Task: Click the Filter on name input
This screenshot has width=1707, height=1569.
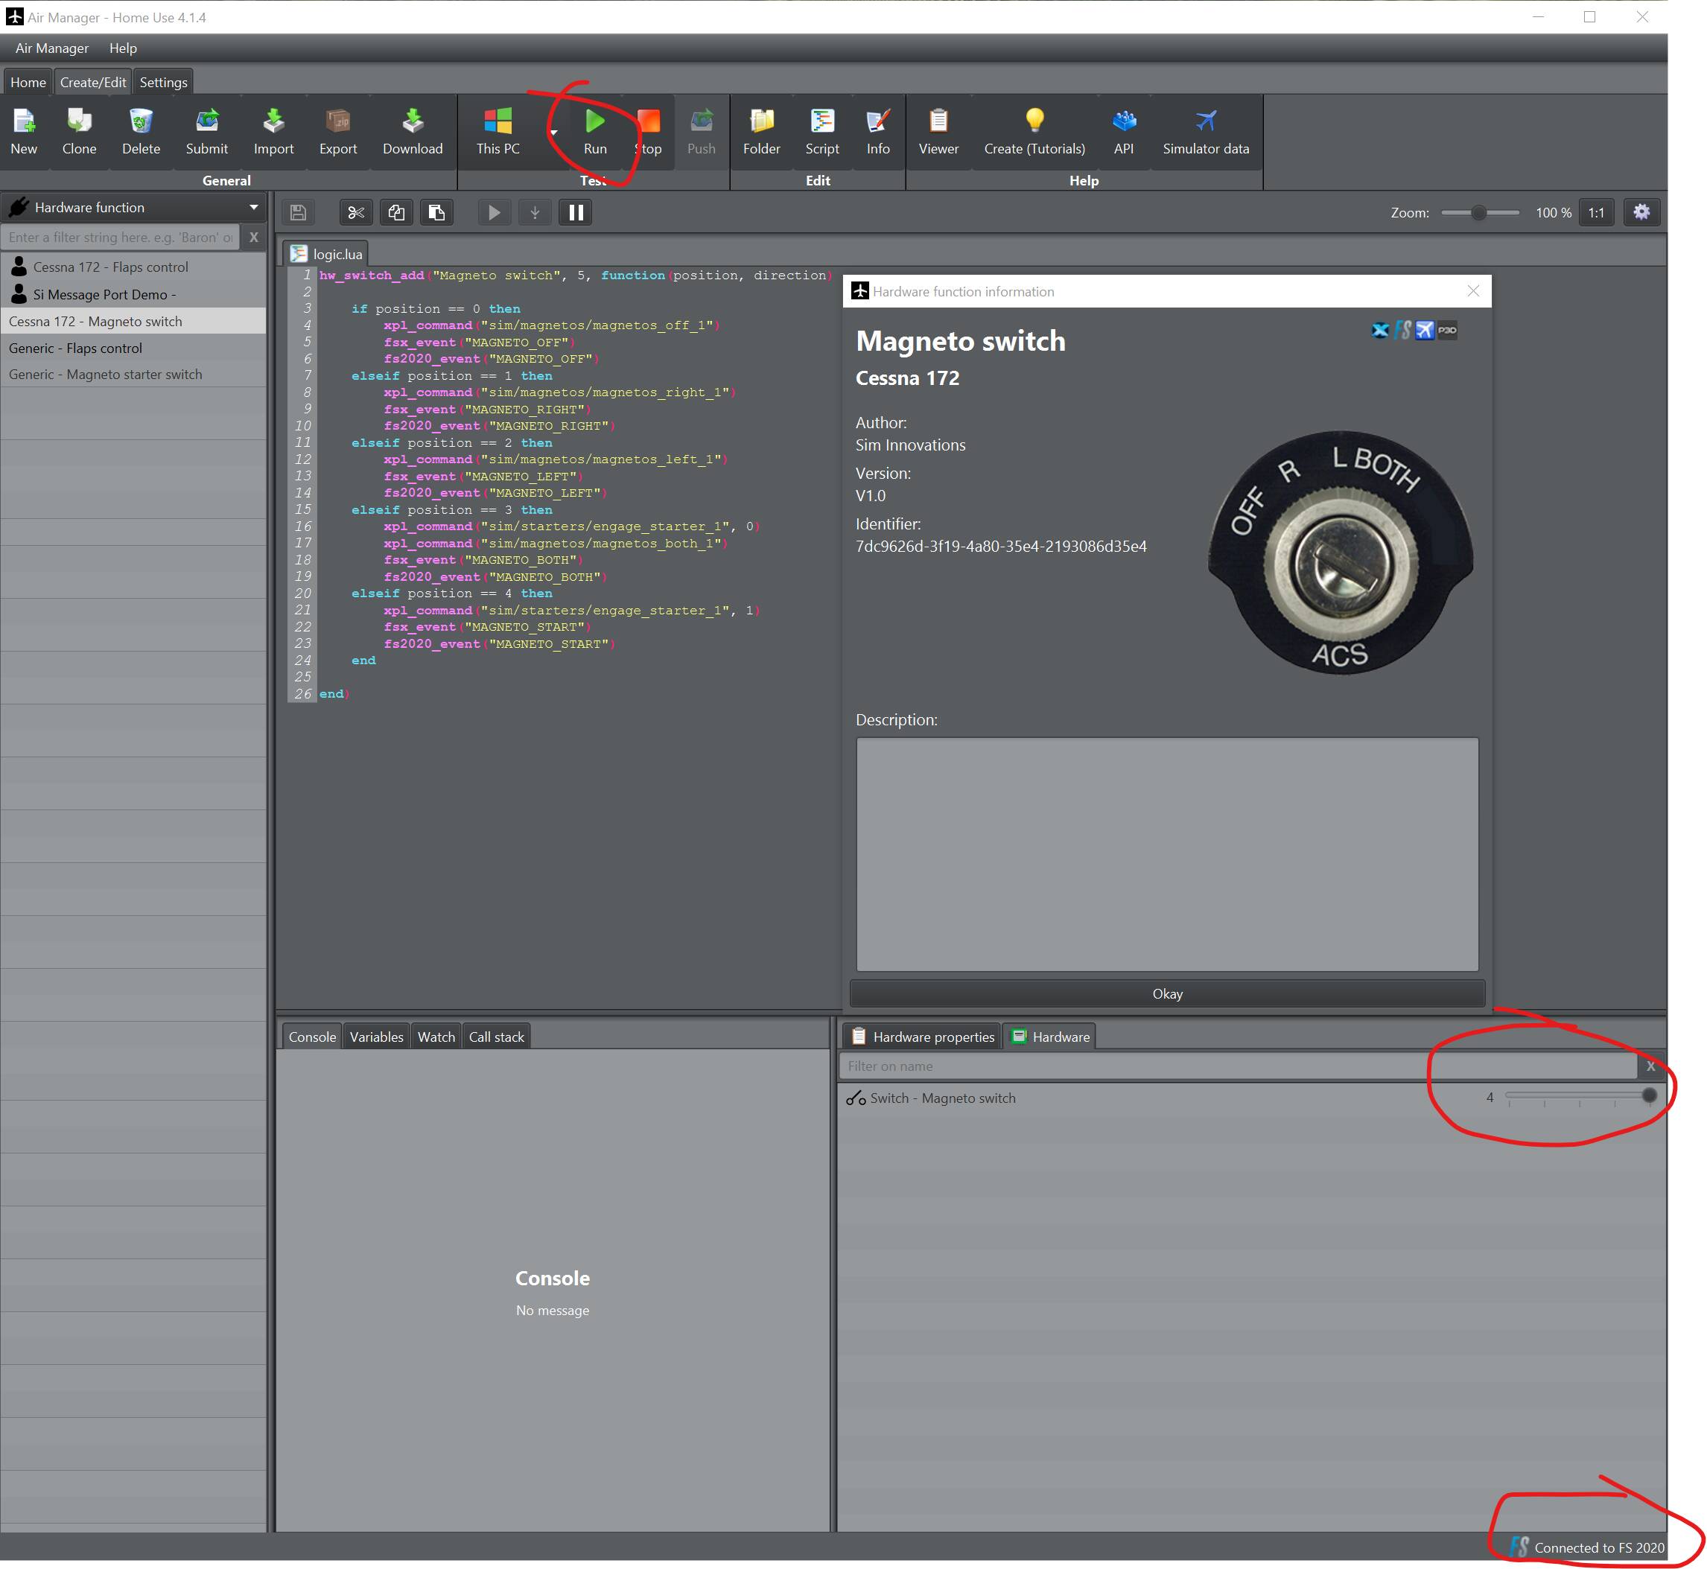Action: click(x=1239, y=1066)
